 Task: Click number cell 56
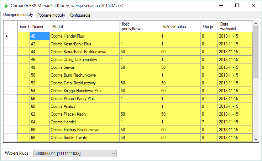40,99
